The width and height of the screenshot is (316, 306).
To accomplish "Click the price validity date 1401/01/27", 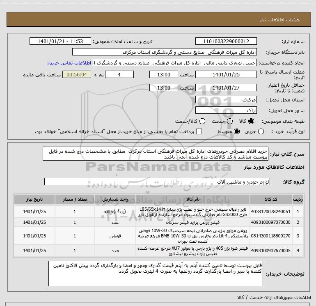I will click(x=226, y=87).
